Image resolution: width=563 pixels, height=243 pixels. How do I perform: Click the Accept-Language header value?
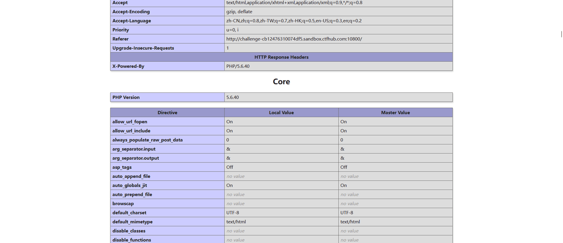pos(294,21)
